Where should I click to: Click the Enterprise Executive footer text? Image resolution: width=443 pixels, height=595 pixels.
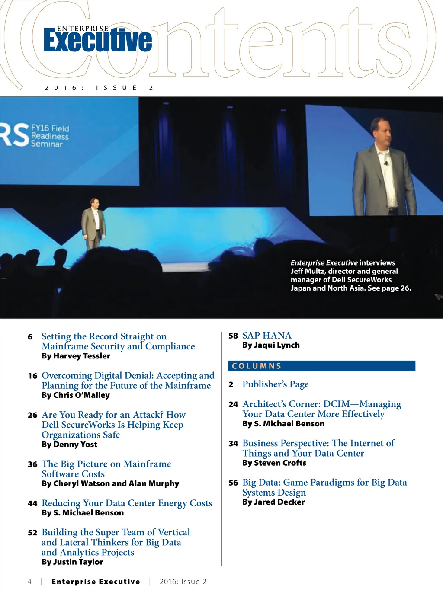click(96, 582)
